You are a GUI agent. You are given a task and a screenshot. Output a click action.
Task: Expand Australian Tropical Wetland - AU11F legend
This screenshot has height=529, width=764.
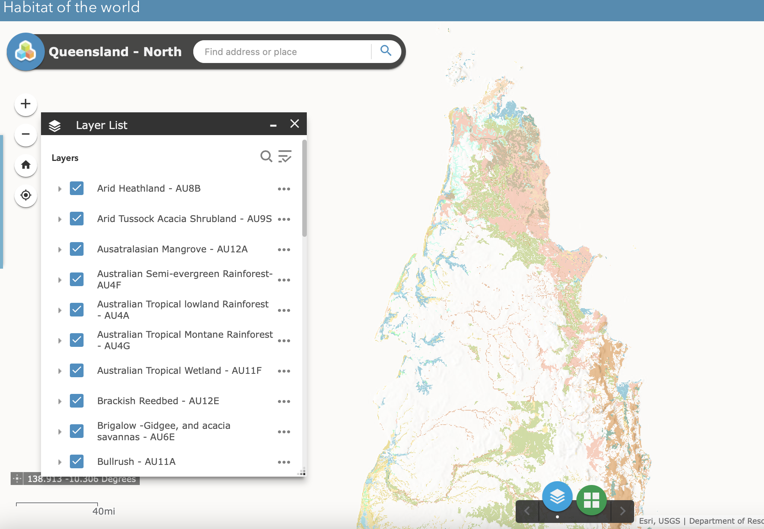click(x=60, y=371)
